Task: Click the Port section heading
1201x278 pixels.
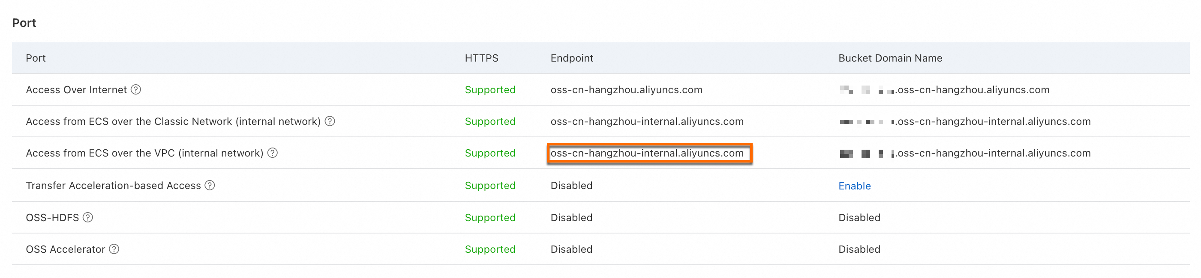Action: [x=24, y=23]
